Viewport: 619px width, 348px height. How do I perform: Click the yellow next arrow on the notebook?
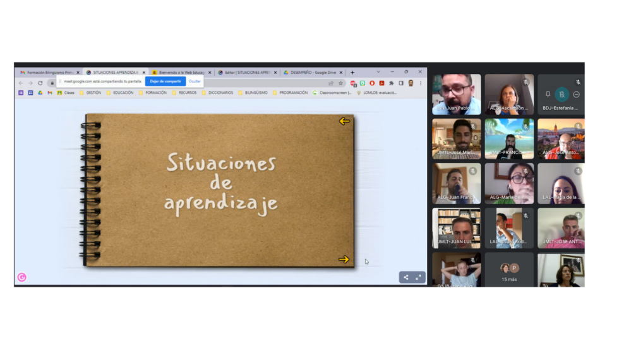[344, 259]
